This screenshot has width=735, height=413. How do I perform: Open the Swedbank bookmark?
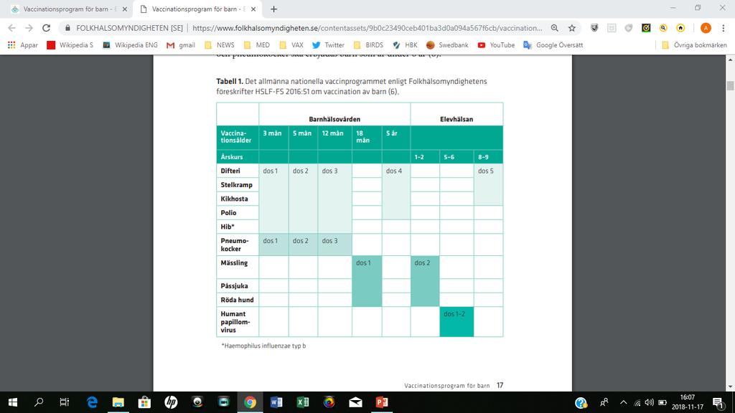point(447,45)
